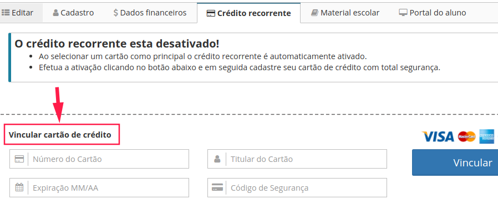The height and width of the screenshot is (215, 498).
Task: Focus the Número do Cartão input
Action: tap(99, 159)
